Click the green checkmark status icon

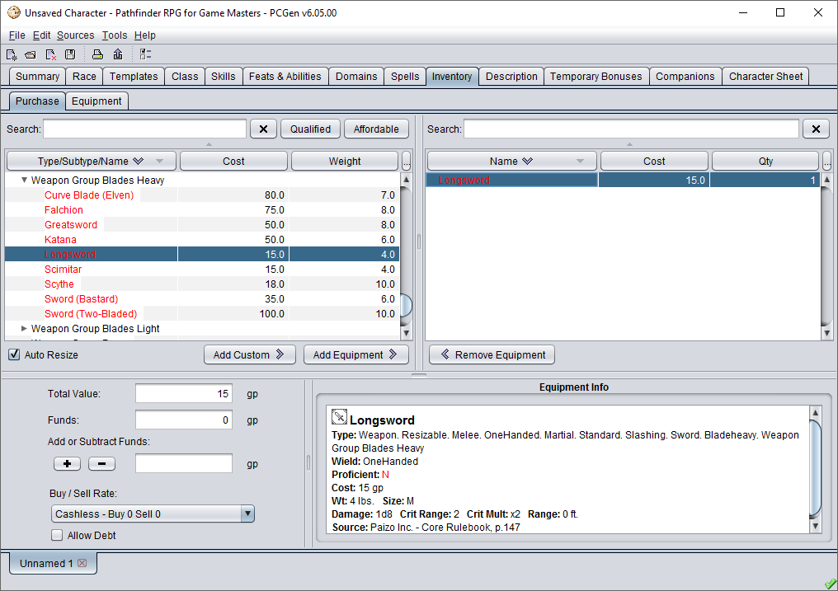[830, 584]
